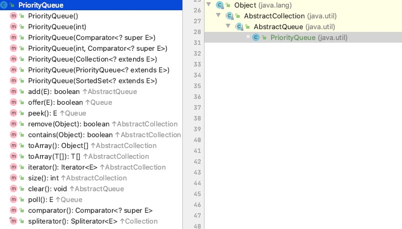The width and height of the screenshot is (402, 229).
Task: Click the method icon beside PriorityQueue()
Action: (13, 16)
